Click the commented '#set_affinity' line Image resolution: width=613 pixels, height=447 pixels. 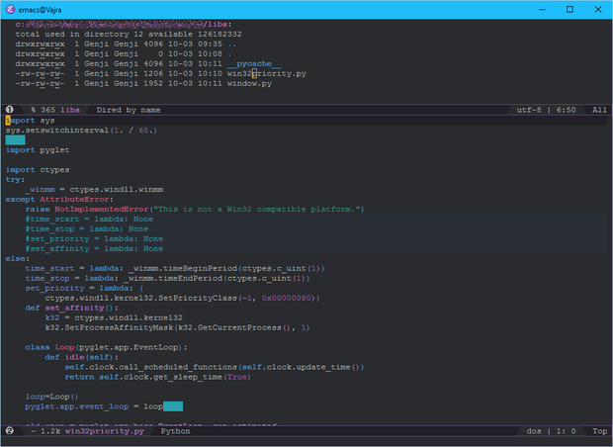tap(94, 249)
